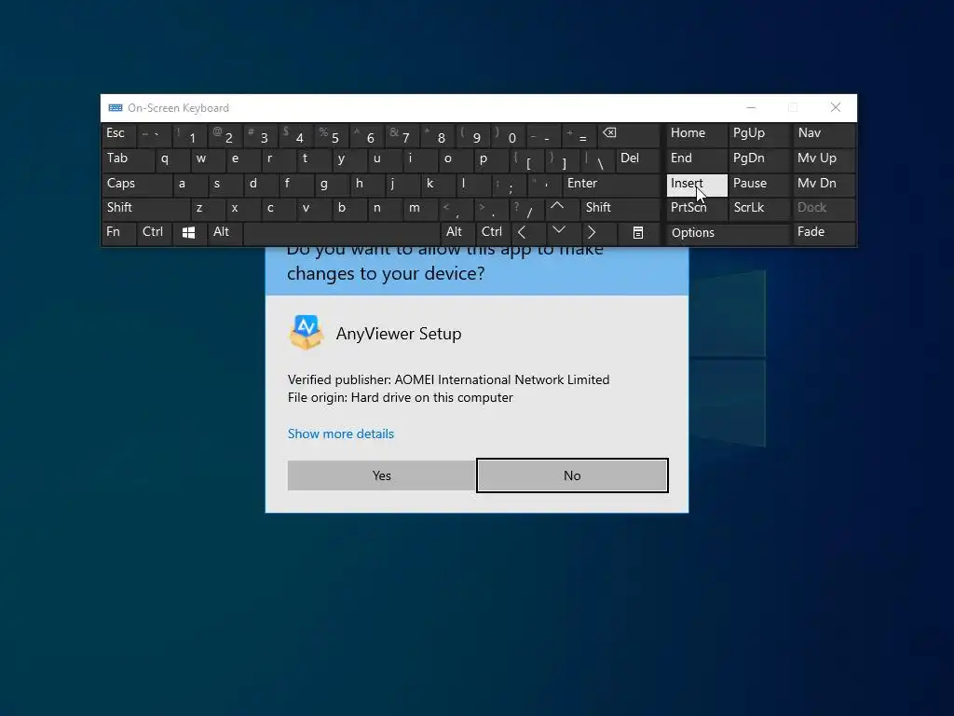Click the AnyViewer Setup app icon
Viewport: 954px width, 716px height.
click(306, 333)
